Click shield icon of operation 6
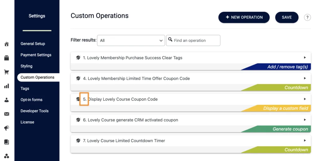 click(x=78, y=120)
